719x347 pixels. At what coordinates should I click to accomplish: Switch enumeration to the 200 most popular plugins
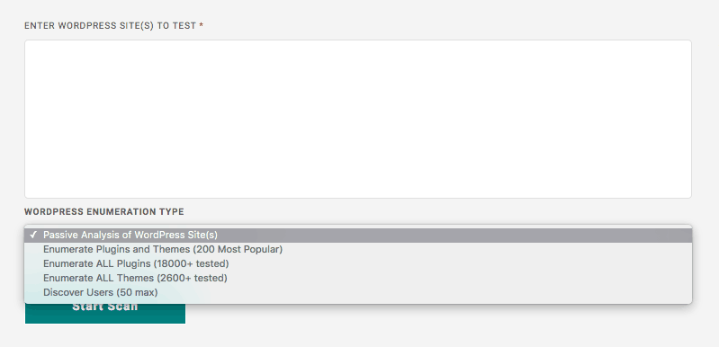click(357, 250)
